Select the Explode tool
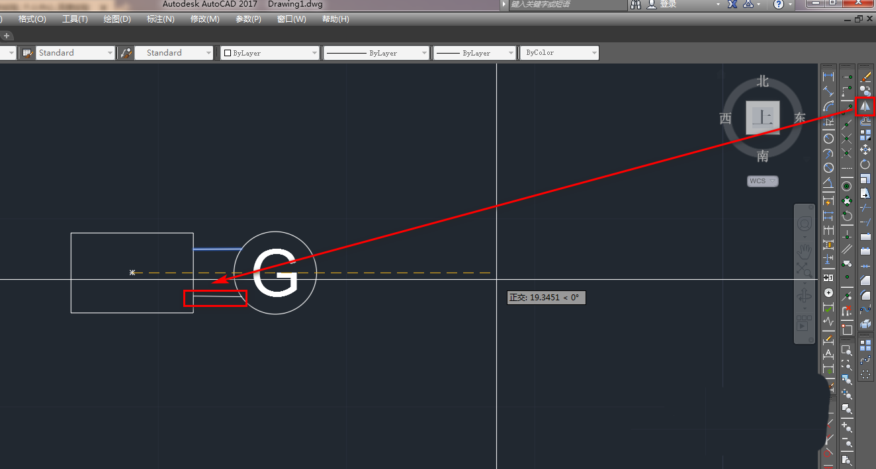876x469 pixels. tap(865, 324)
